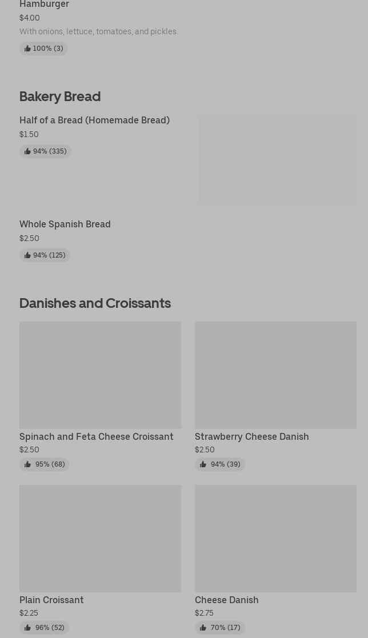Open Half of a Bread (Homemade Bread) item
The width and height of the screenshot is (368, 638).
click(x=94, y=121)
